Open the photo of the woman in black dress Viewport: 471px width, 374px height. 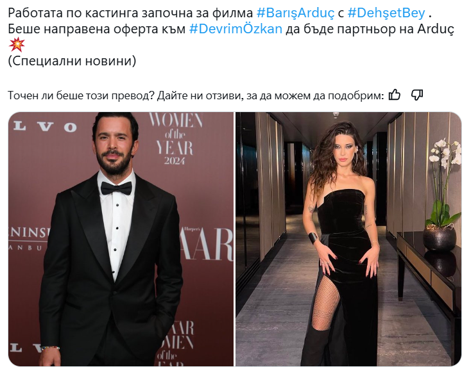(x=348, y=239)
